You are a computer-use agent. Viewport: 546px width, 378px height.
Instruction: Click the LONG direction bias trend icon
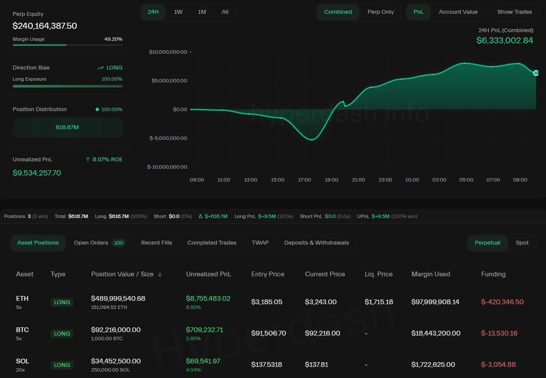click(100, 68)
